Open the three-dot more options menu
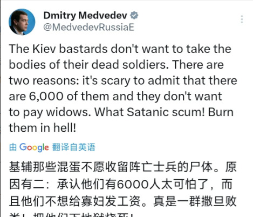 (242, 19)
